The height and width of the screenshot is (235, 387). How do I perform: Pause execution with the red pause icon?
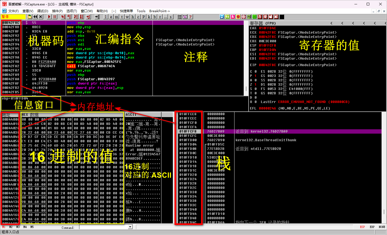click(55, 17)
